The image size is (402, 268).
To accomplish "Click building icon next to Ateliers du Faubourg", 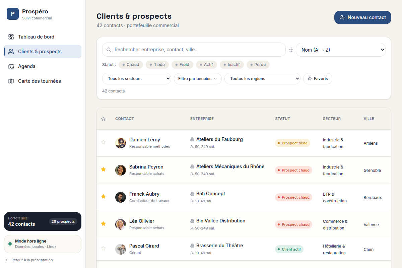I will [x=192, y=139].
